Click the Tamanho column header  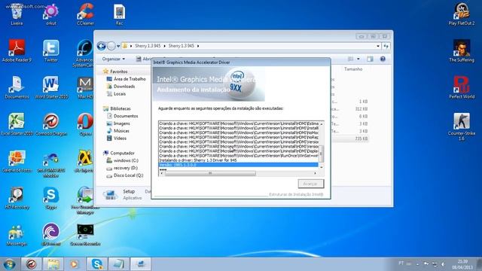353,69
